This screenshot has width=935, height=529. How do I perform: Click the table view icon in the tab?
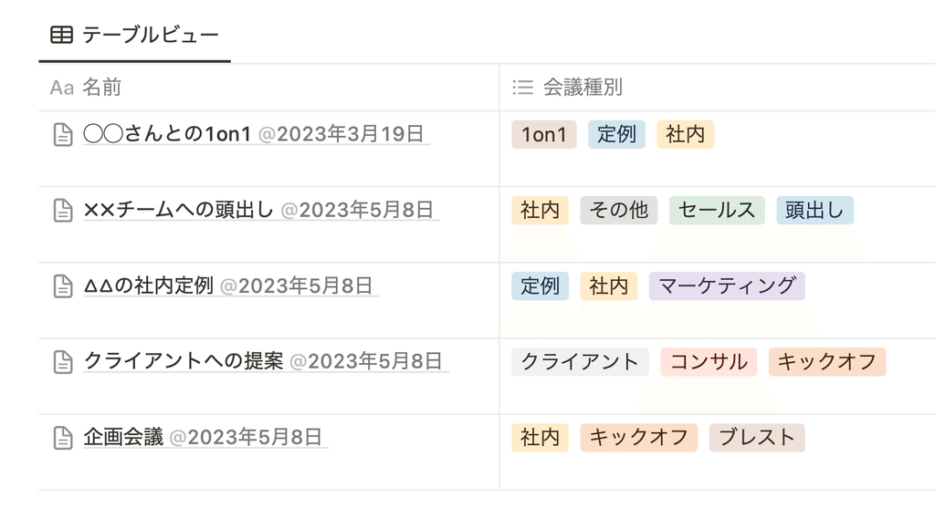pos(61,36)
